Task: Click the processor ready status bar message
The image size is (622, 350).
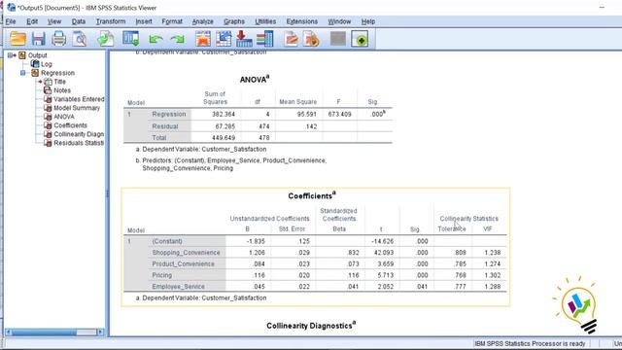Action: coord(530,343)
